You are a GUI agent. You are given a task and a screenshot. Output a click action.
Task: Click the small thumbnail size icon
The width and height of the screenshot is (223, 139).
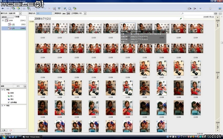(x=200, y=9)
